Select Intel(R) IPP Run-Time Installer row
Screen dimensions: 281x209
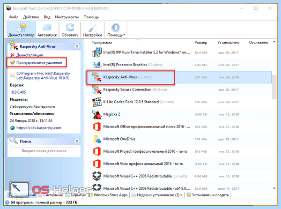178,52
